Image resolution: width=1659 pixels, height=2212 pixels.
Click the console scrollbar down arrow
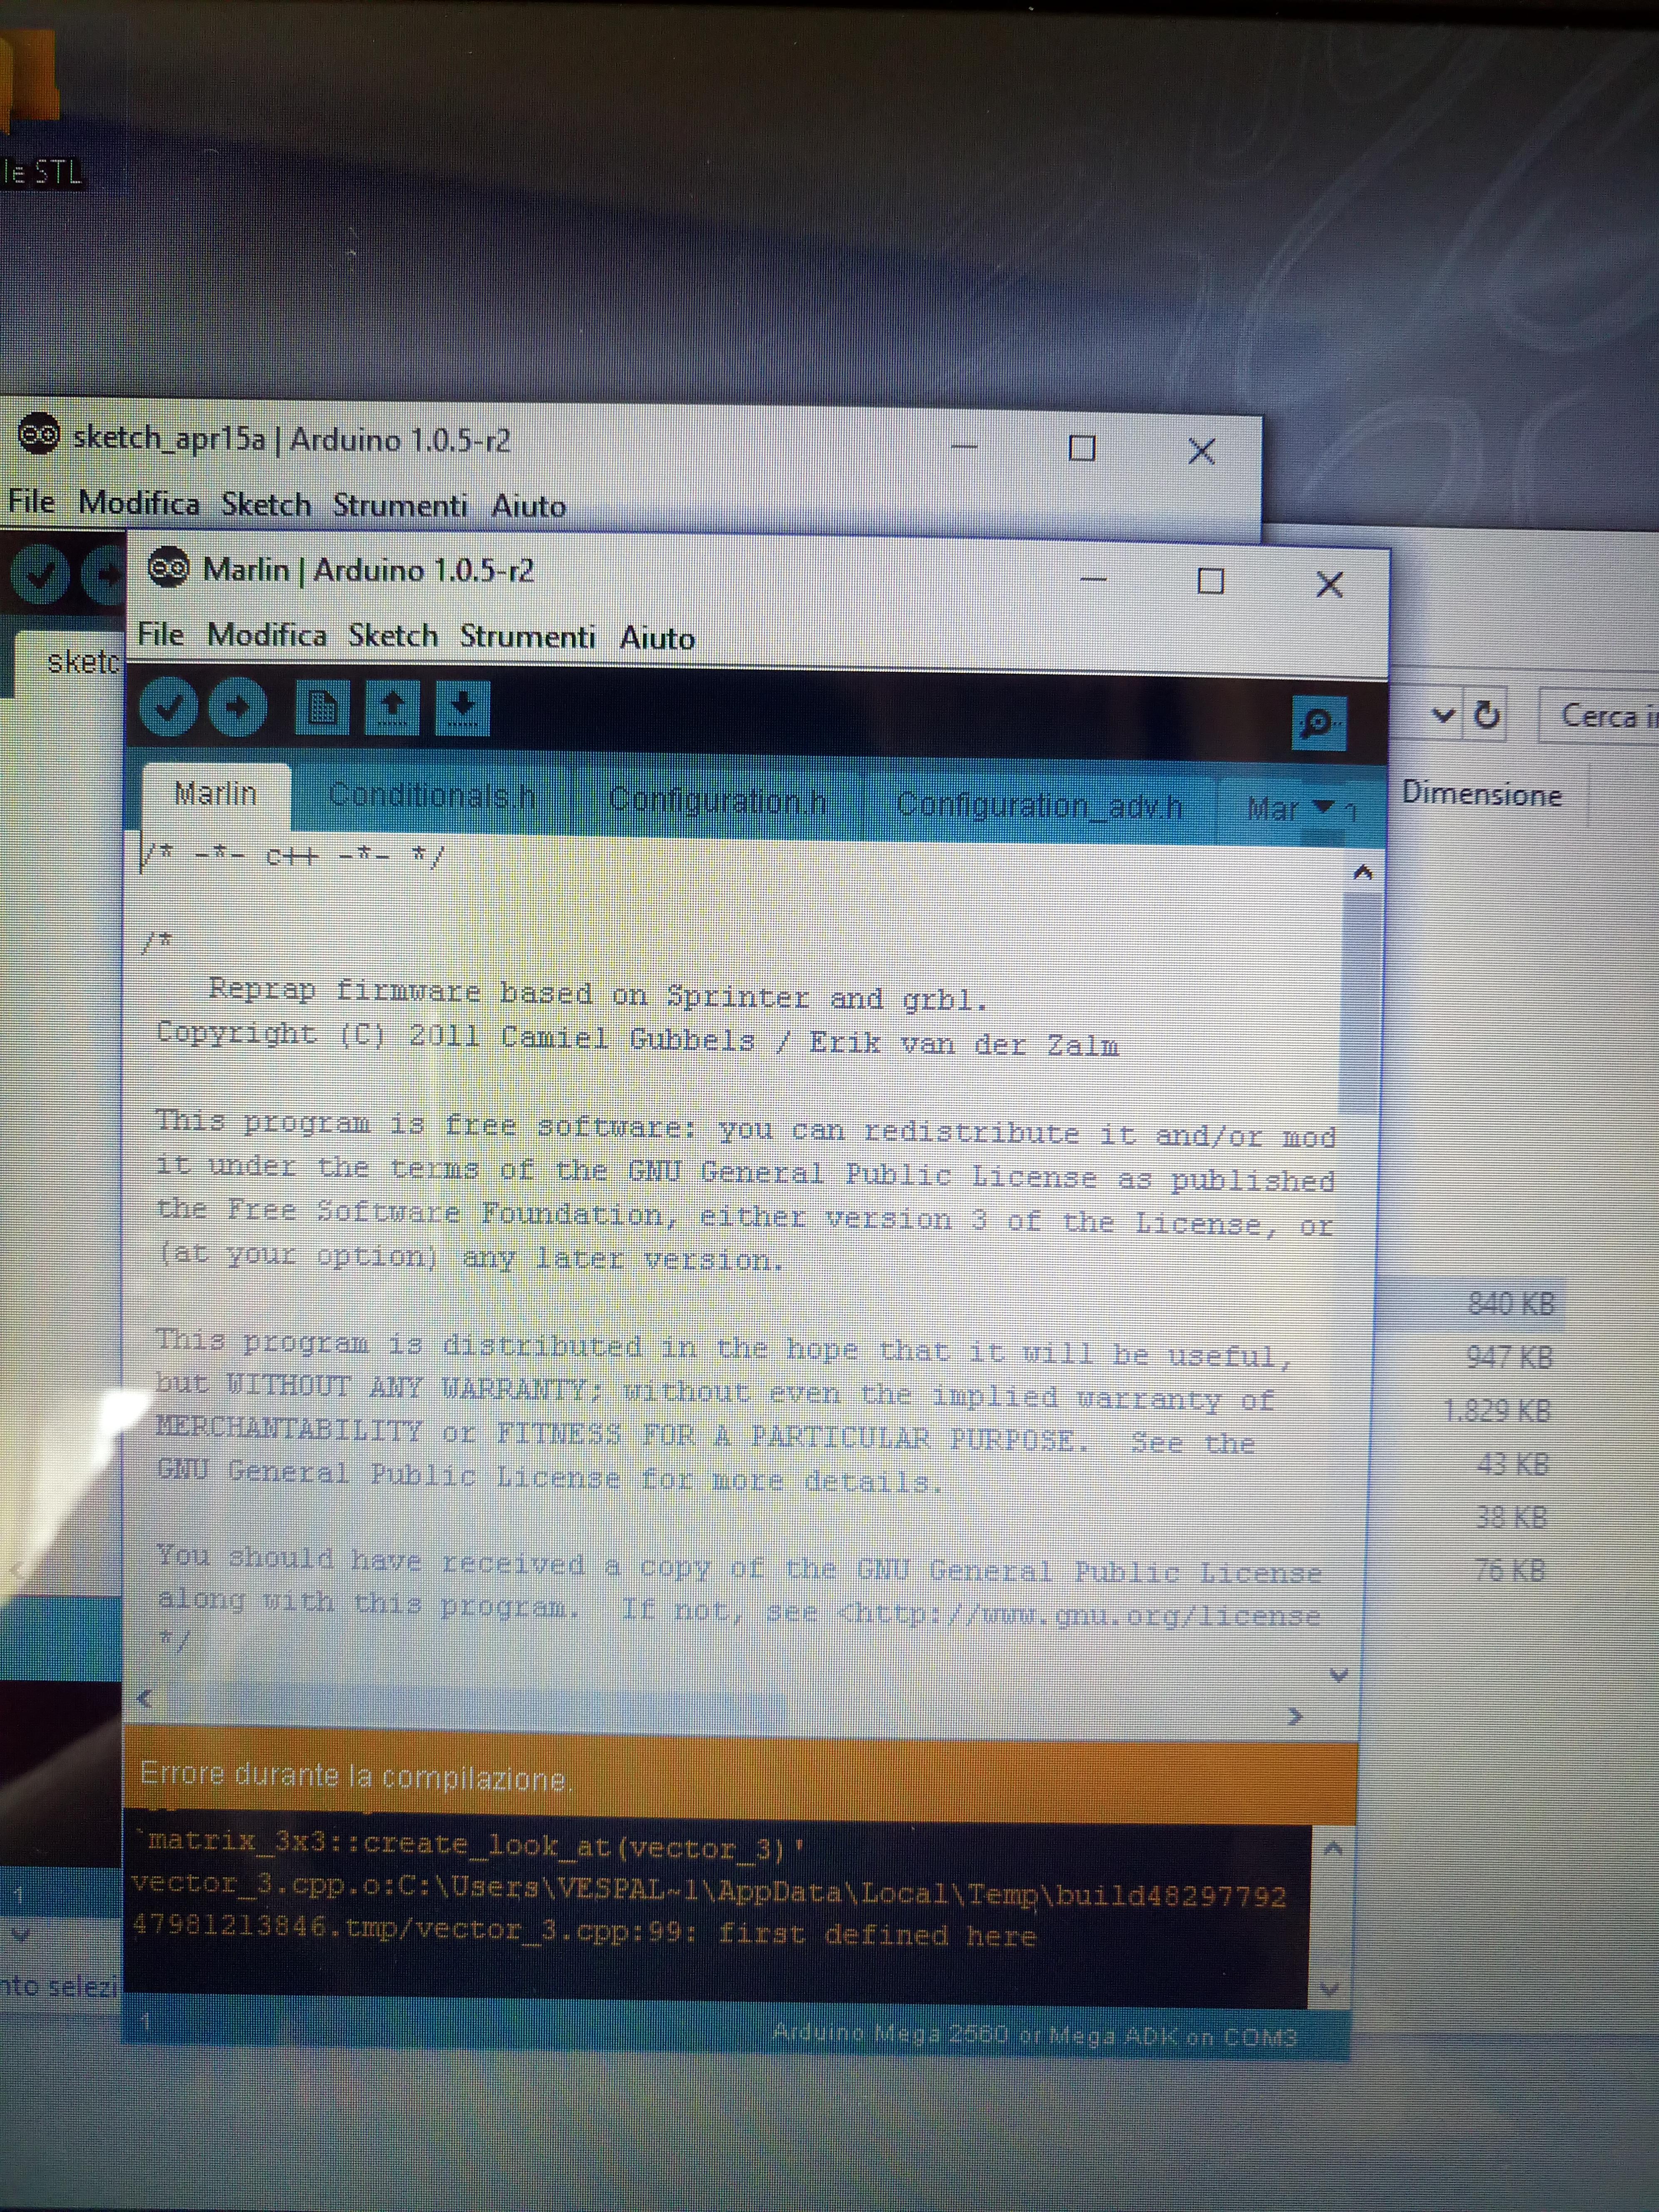1329,1989
